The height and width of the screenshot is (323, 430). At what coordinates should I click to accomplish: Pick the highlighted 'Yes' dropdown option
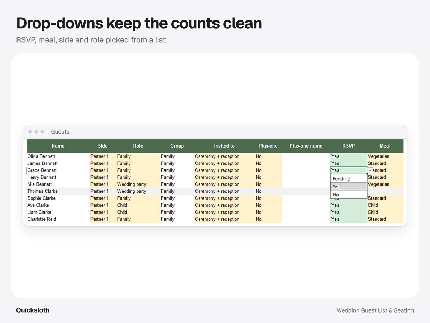point(349,187)
